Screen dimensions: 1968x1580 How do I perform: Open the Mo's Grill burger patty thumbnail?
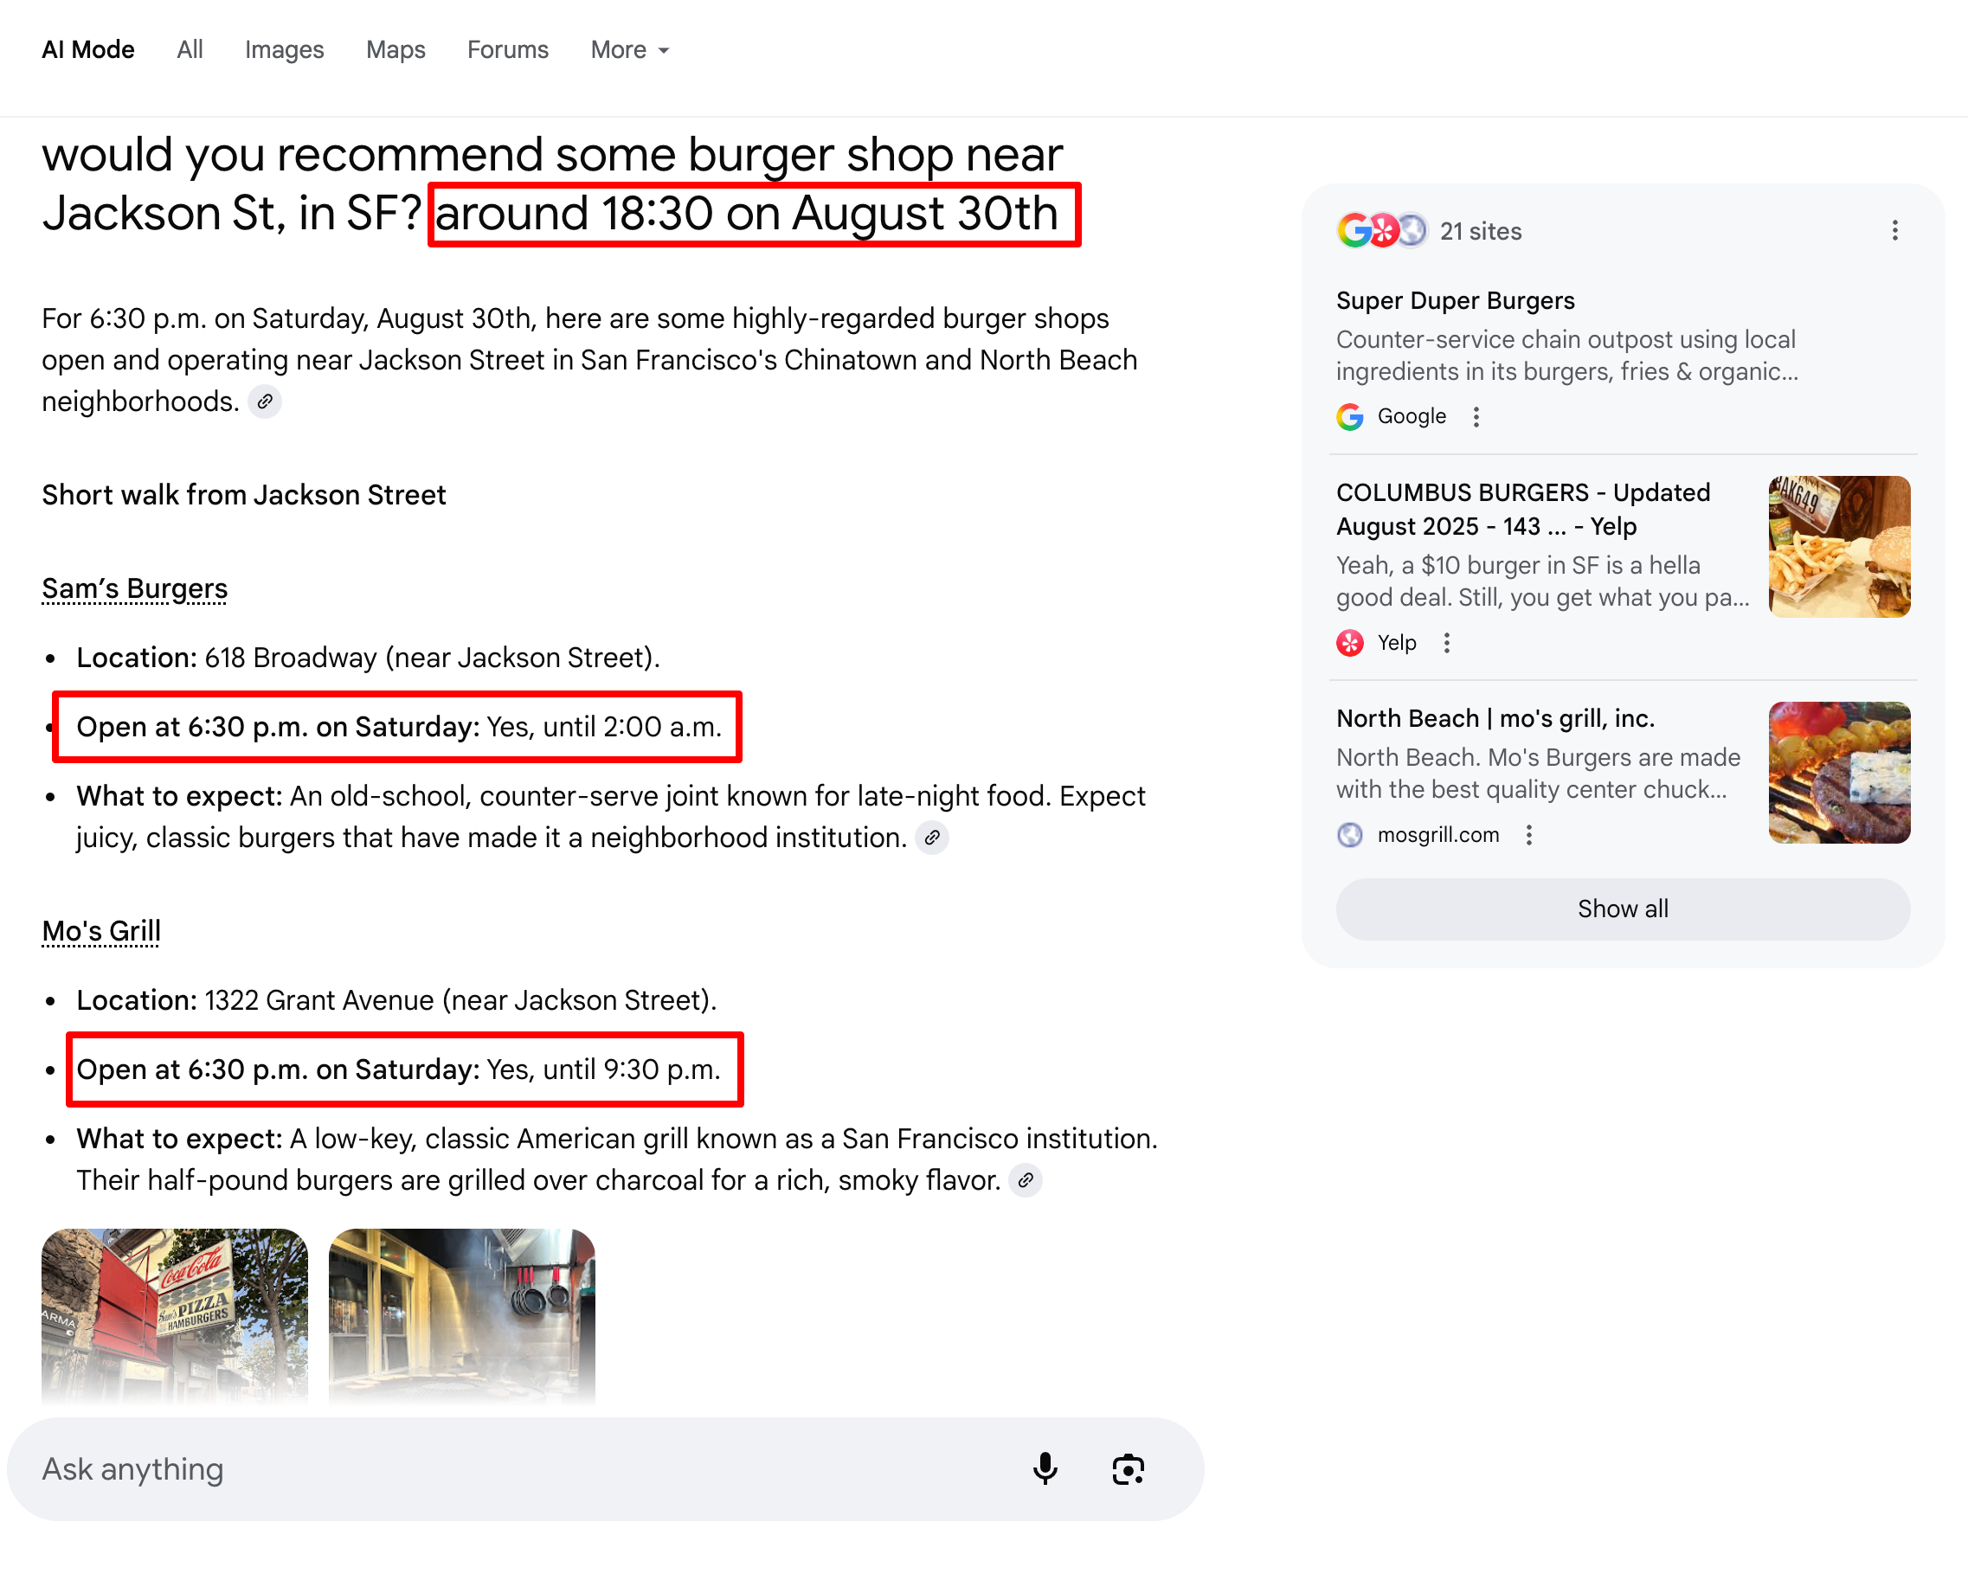(1839, 772)
